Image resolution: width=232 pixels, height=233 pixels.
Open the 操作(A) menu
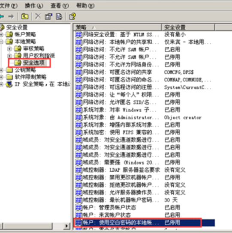(x=34, y=6)
